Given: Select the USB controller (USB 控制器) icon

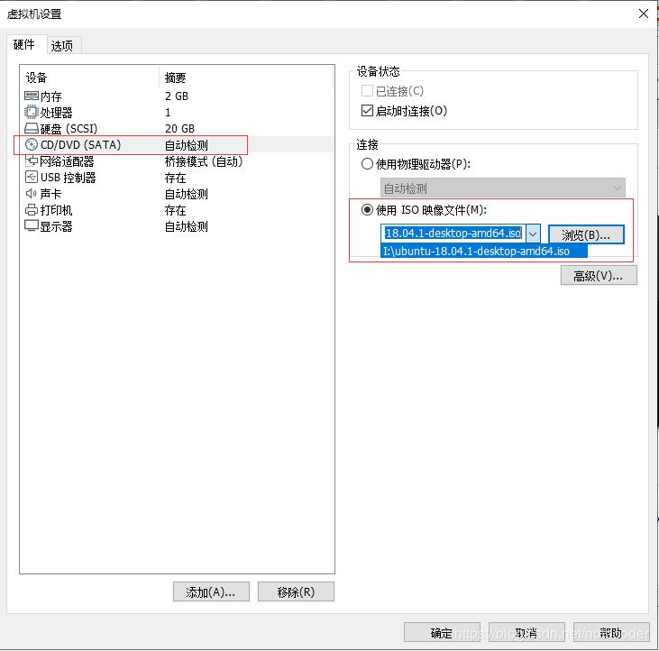Looking at the screenshot, I should [x=32, y=178].
